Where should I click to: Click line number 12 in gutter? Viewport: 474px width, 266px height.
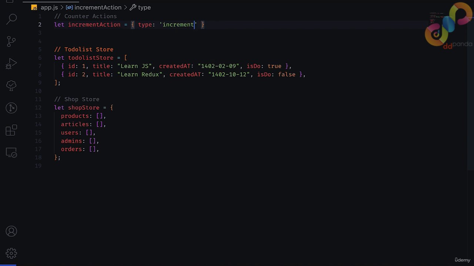(38, 108)
